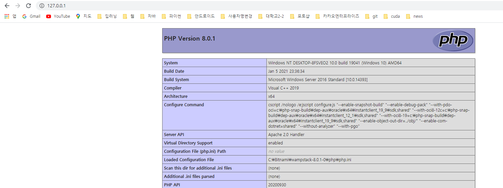This screenshot has width=503, height=188.
Task: Click the Build Date label
Action: 174,71
